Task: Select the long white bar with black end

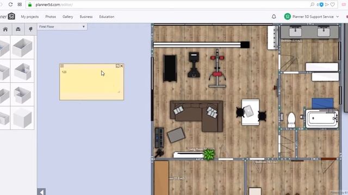Action: [201, 45]
